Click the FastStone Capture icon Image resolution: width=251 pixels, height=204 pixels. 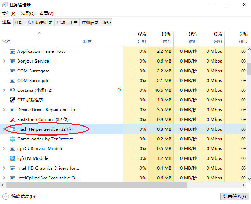tap(13, 120)
